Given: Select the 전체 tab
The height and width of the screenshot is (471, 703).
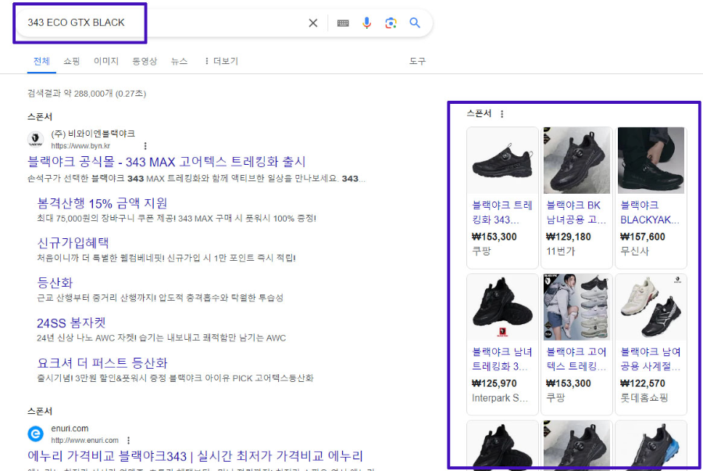Looking at the screenshot, I should point(41,61).
